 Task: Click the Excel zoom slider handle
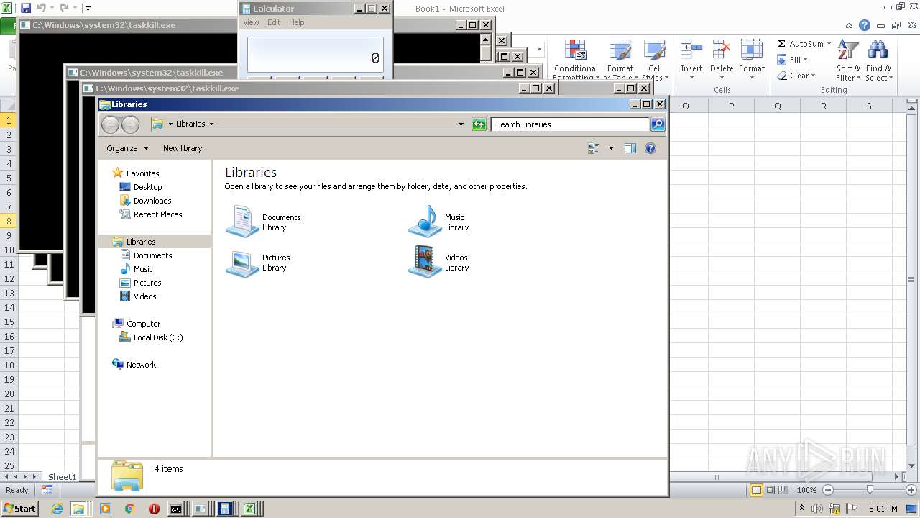click(870, 490)
